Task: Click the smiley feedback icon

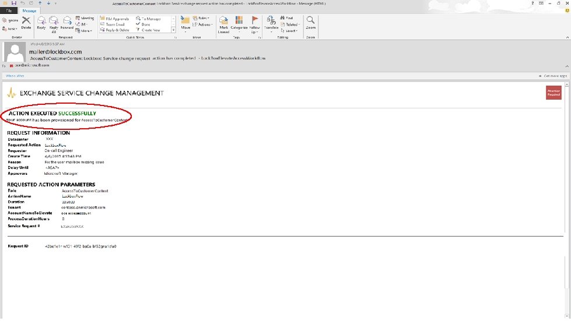Action: [x=567, y=10]
